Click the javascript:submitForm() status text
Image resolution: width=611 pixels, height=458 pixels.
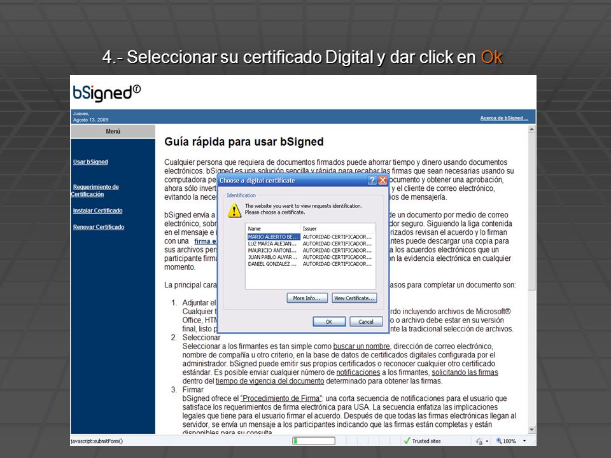pos(97,441)
